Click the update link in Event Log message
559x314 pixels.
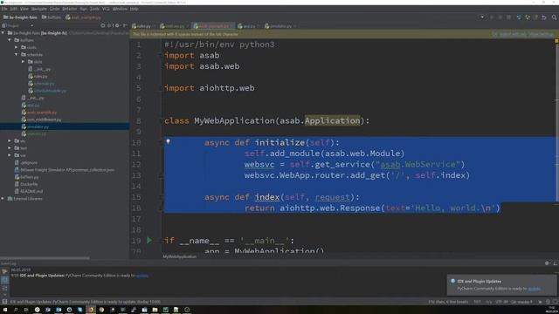click(141, 276)
